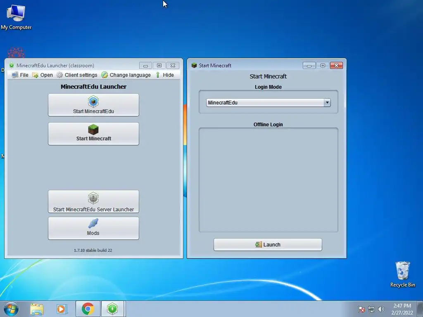This screenshot has width=423, height=317.
Task: Click the '1.7.10 stable build 22' version text
Action: 93,250
